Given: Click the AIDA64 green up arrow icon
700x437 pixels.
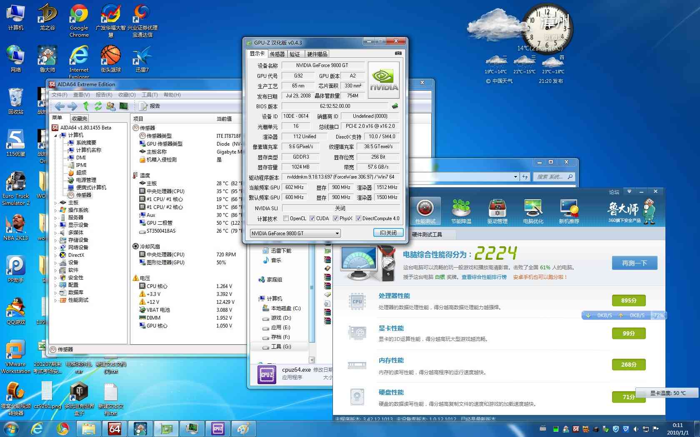Looking at the screenshot, I should click(x=86, y=106).
